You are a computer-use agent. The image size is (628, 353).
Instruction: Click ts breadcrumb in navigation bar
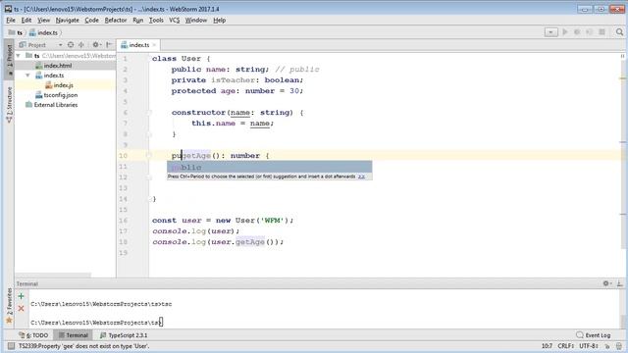click(16, 32)
